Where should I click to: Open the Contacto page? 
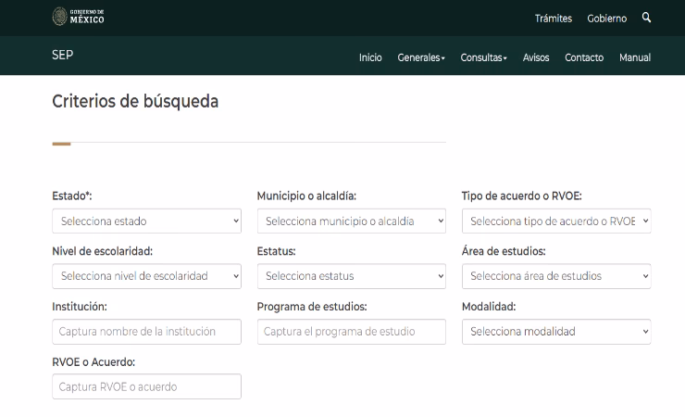coord(584,57)
